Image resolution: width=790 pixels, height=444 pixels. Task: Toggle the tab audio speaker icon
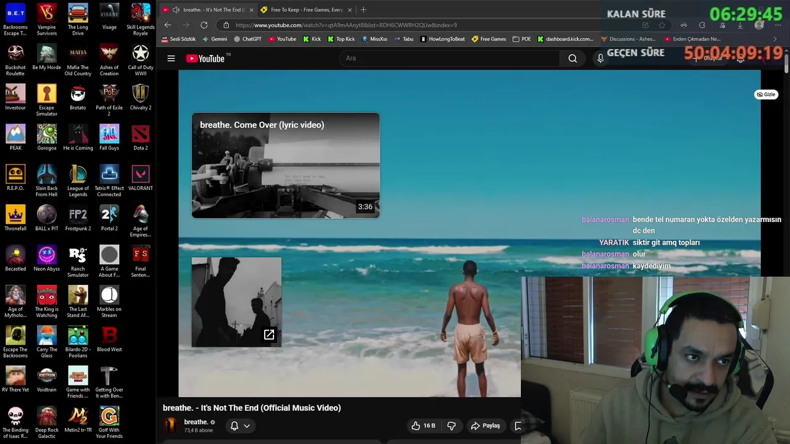[176, 10]
